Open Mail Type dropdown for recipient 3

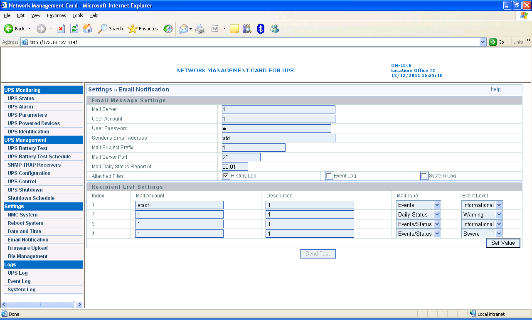point(437,224)
